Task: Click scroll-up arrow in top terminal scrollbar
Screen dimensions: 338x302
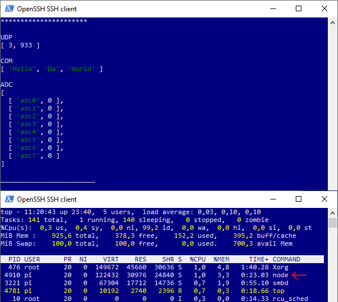Action: pyautogui.click(x=332, y=23)
